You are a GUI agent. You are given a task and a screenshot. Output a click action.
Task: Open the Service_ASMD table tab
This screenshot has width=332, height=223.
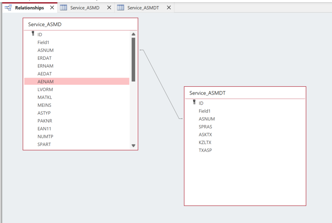85,8
